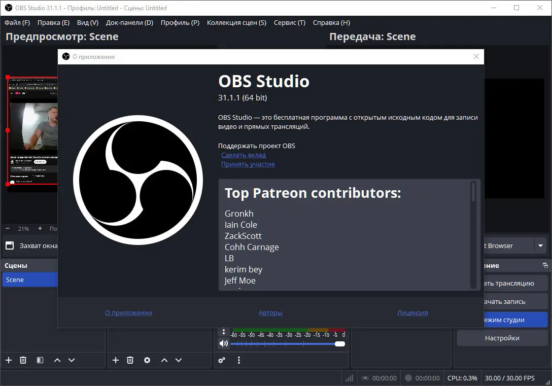This screenshot has height=386, width=552.
Task: Show the Лицензия section link
Action: 412,312
